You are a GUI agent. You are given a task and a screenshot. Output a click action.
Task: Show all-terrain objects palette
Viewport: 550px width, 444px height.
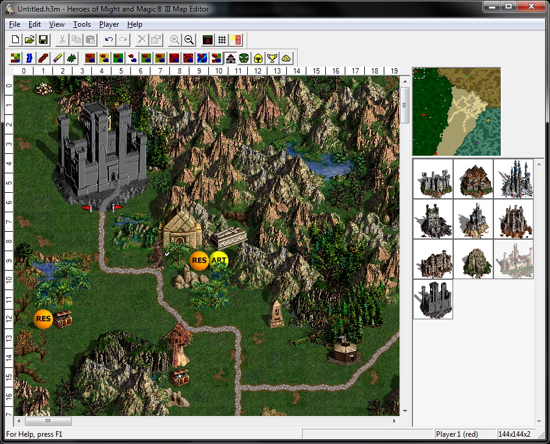click(x=216, y=58)
